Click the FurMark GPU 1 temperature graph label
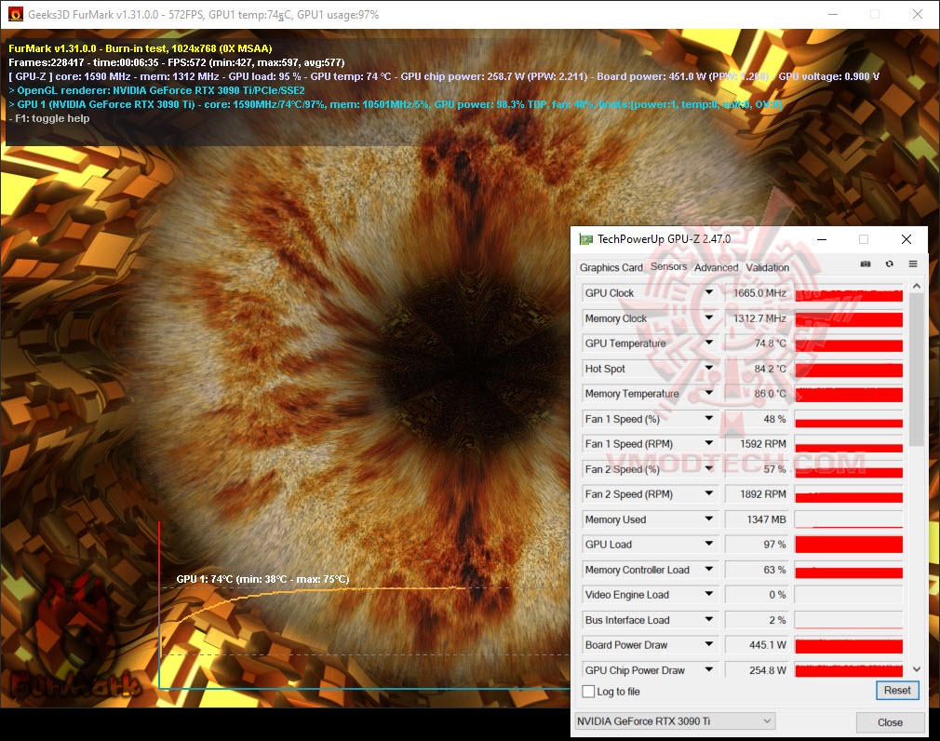 click(x=262, y=579)
